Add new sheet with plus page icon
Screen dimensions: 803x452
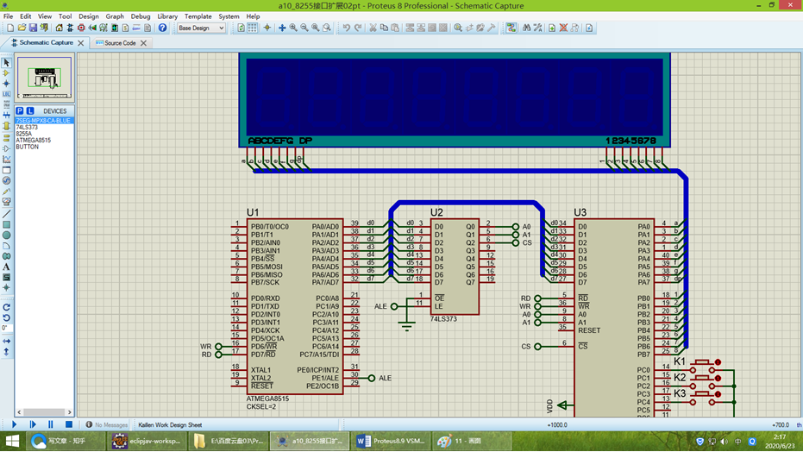pos(552,28)
